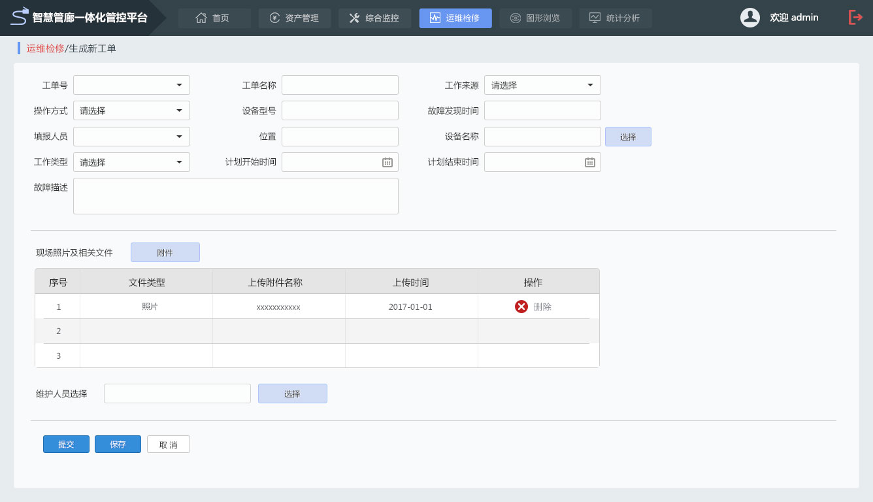Click the red delete icon in row 1

pos(521,307)
